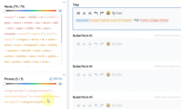Click uppercase AB icon in Title toolbar
This screenshot has height=109, width=181.
[x=78, y=13]
